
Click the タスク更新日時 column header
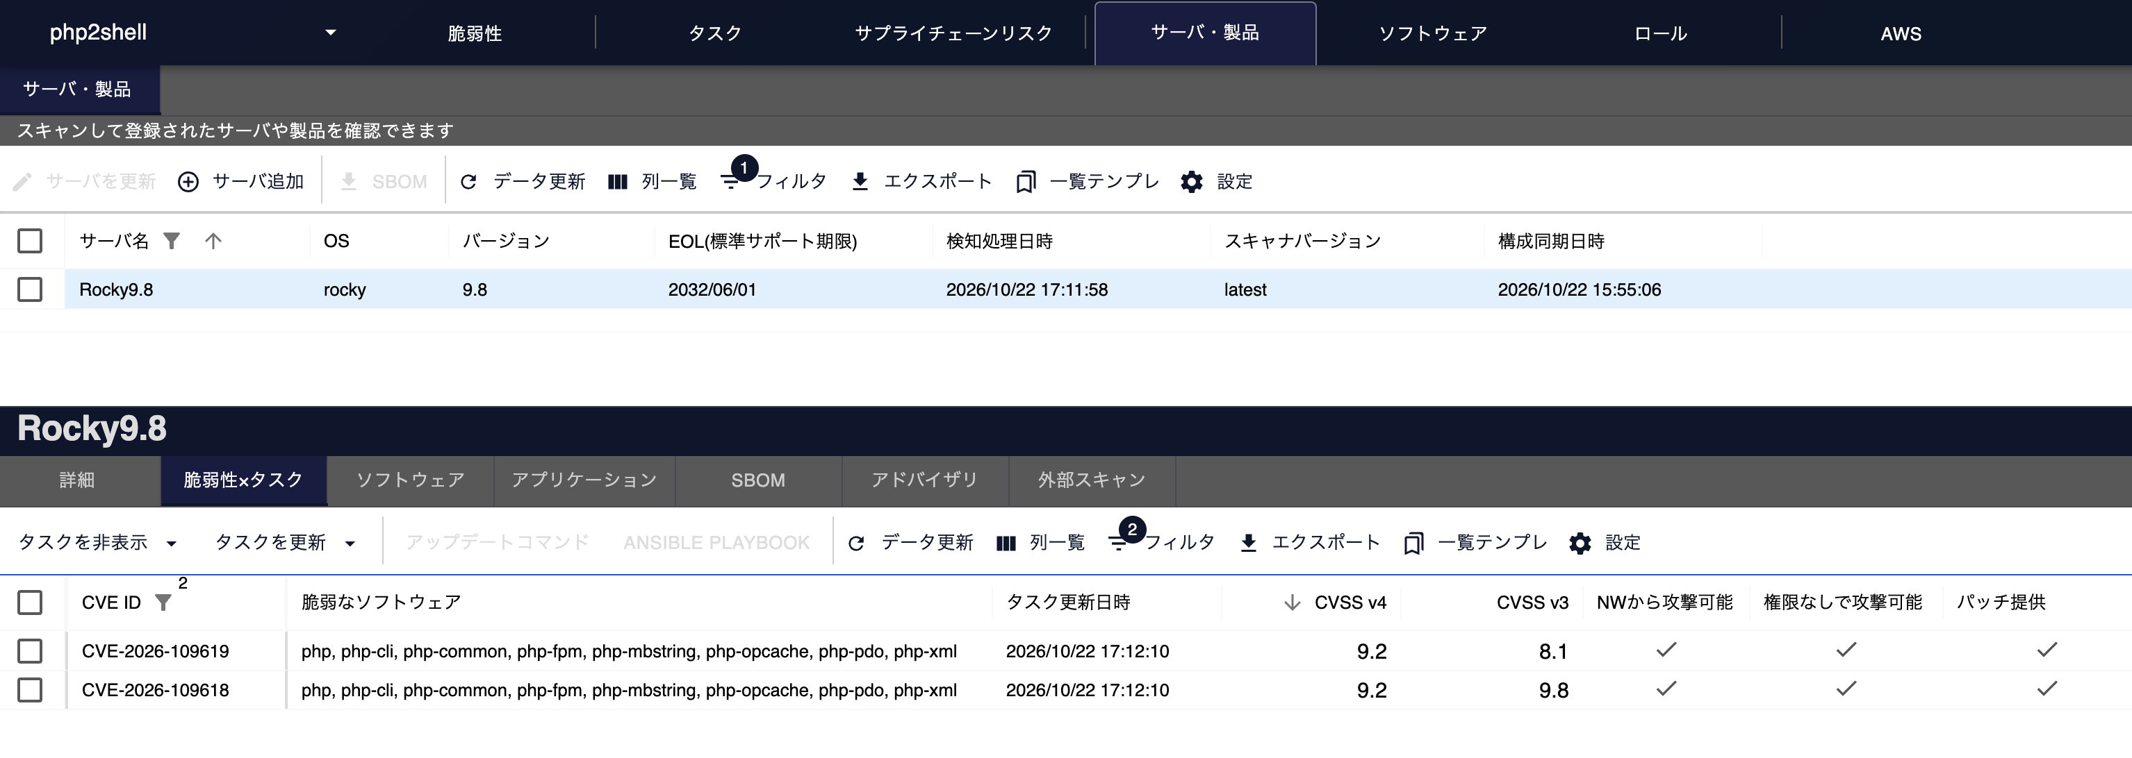tap(1069, 603)
